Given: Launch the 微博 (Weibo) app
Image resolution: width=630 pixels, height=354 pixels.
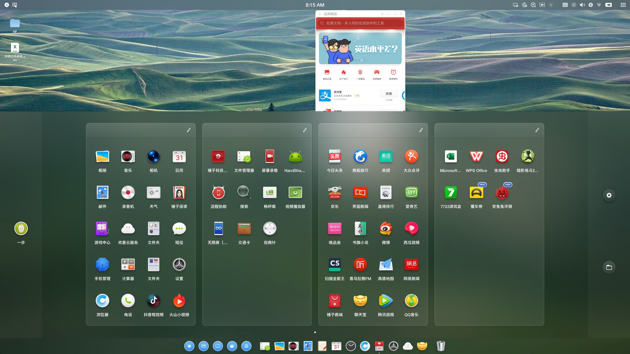Looking at the screenshot, I should point(386,229).
